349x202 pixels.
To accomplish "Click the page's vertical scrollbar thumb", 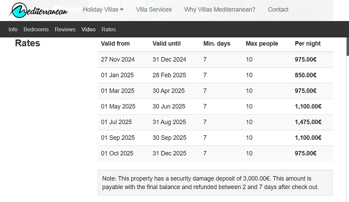I will [x=347, y=45].
